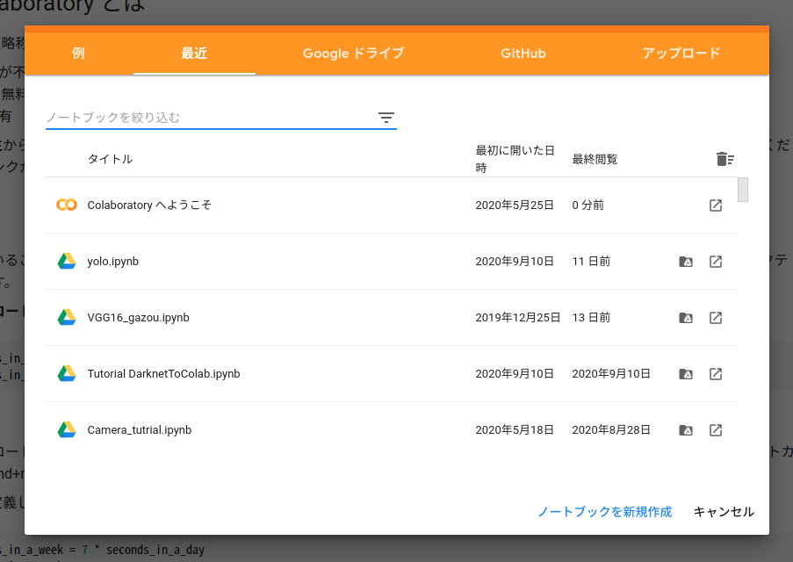This screenshot has width=793, height=562.
Task: Show yolo.ipynb in Drive folder icon
Action: (685, 262)
